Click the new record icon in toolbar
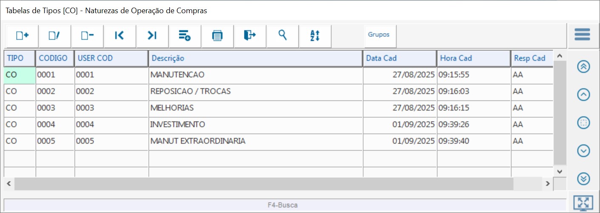 pos(22,36)
